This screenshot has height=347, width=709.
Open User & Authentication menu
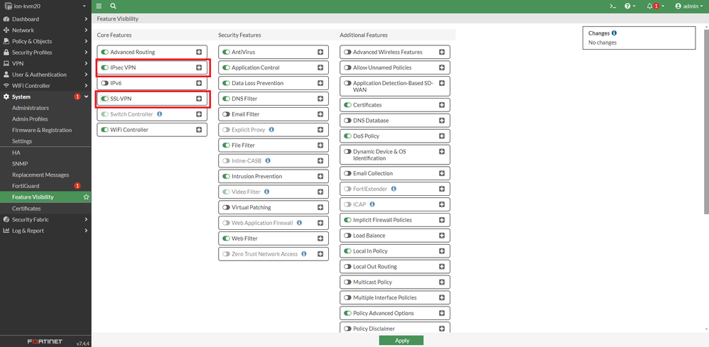[x=45, y=75]
